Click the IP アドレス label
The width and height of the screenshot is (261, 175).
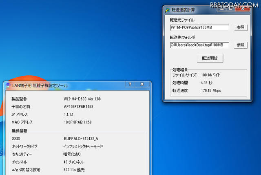(x=20, y=114)
